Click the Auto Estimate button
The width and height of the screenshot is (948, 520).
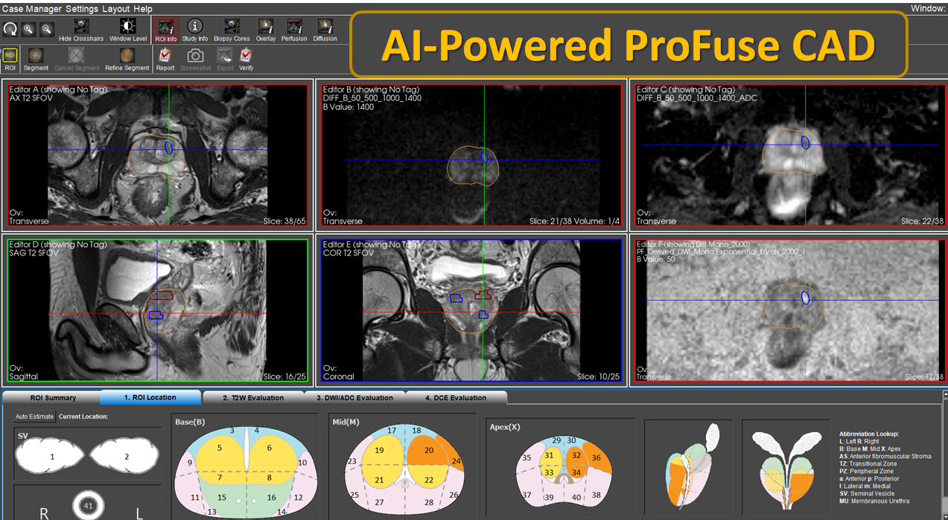pyautogui.click(x=34, y=416)
